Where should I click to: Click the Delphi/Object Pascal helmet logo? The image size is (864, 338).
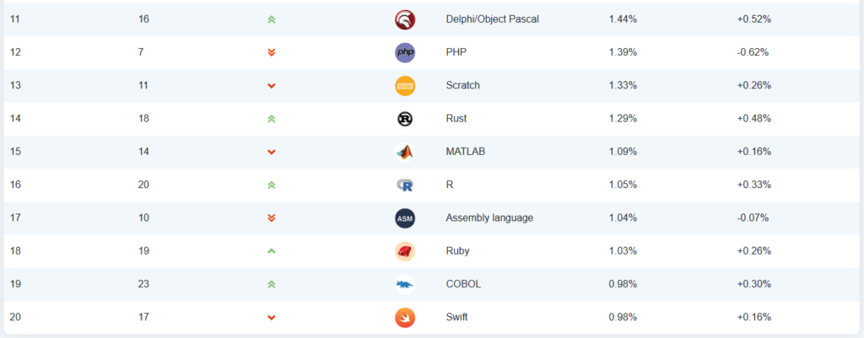click(405, 20)
